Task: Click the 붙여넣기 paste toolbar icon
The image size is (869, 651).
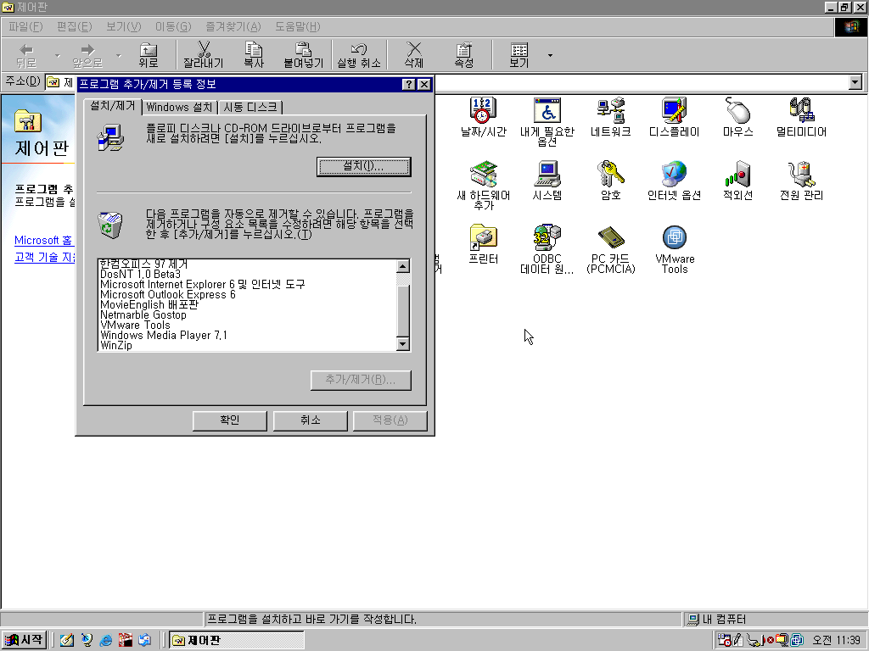Action: [303, 55]
